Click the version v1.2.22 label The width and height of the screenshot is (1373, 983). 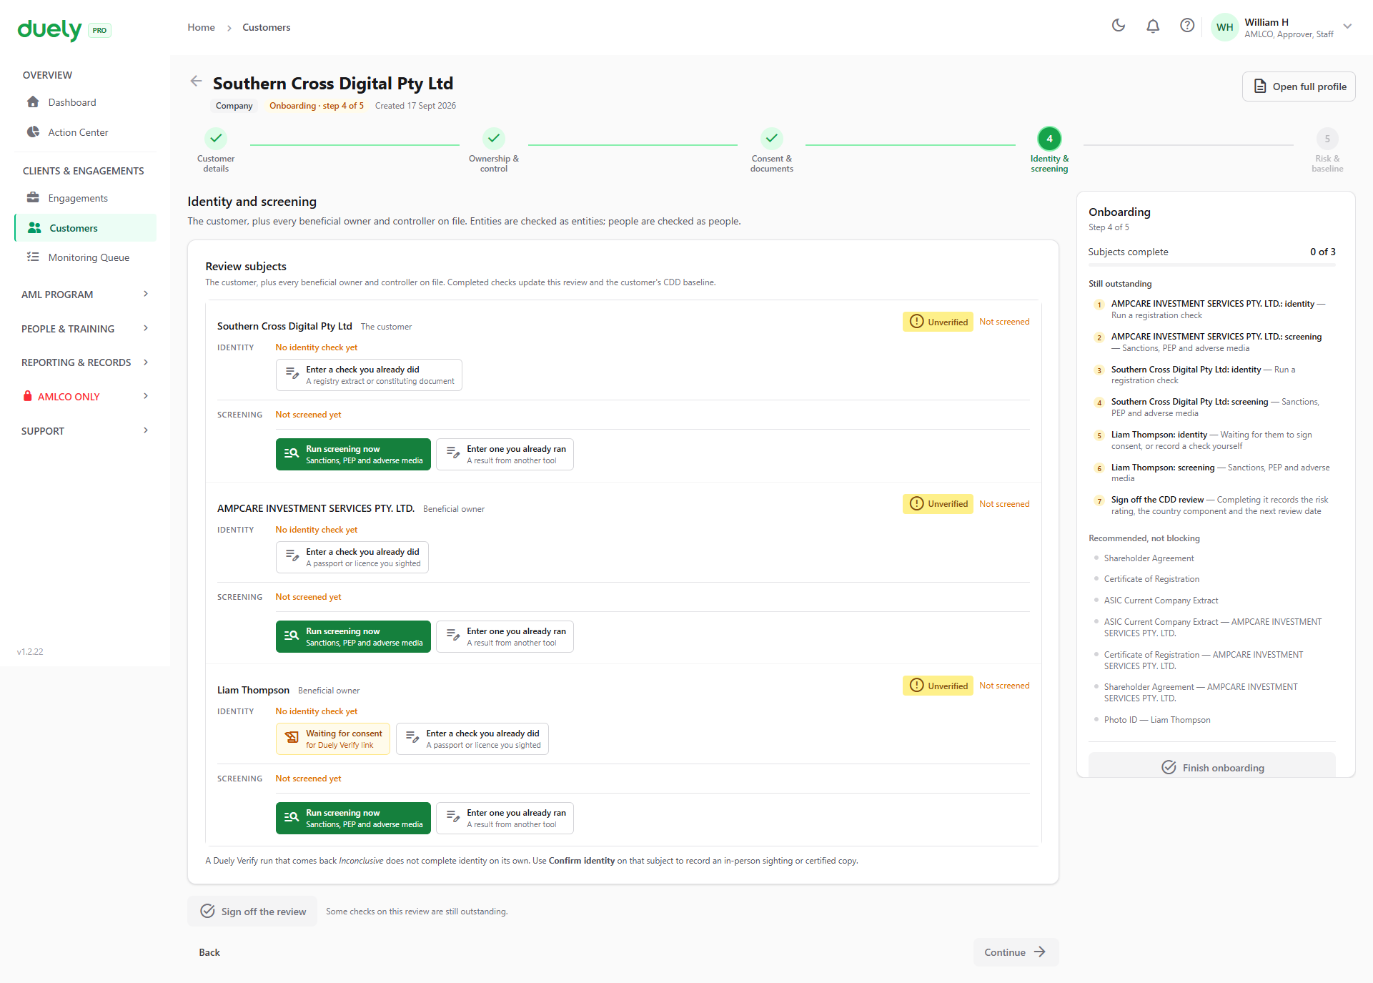30,652
